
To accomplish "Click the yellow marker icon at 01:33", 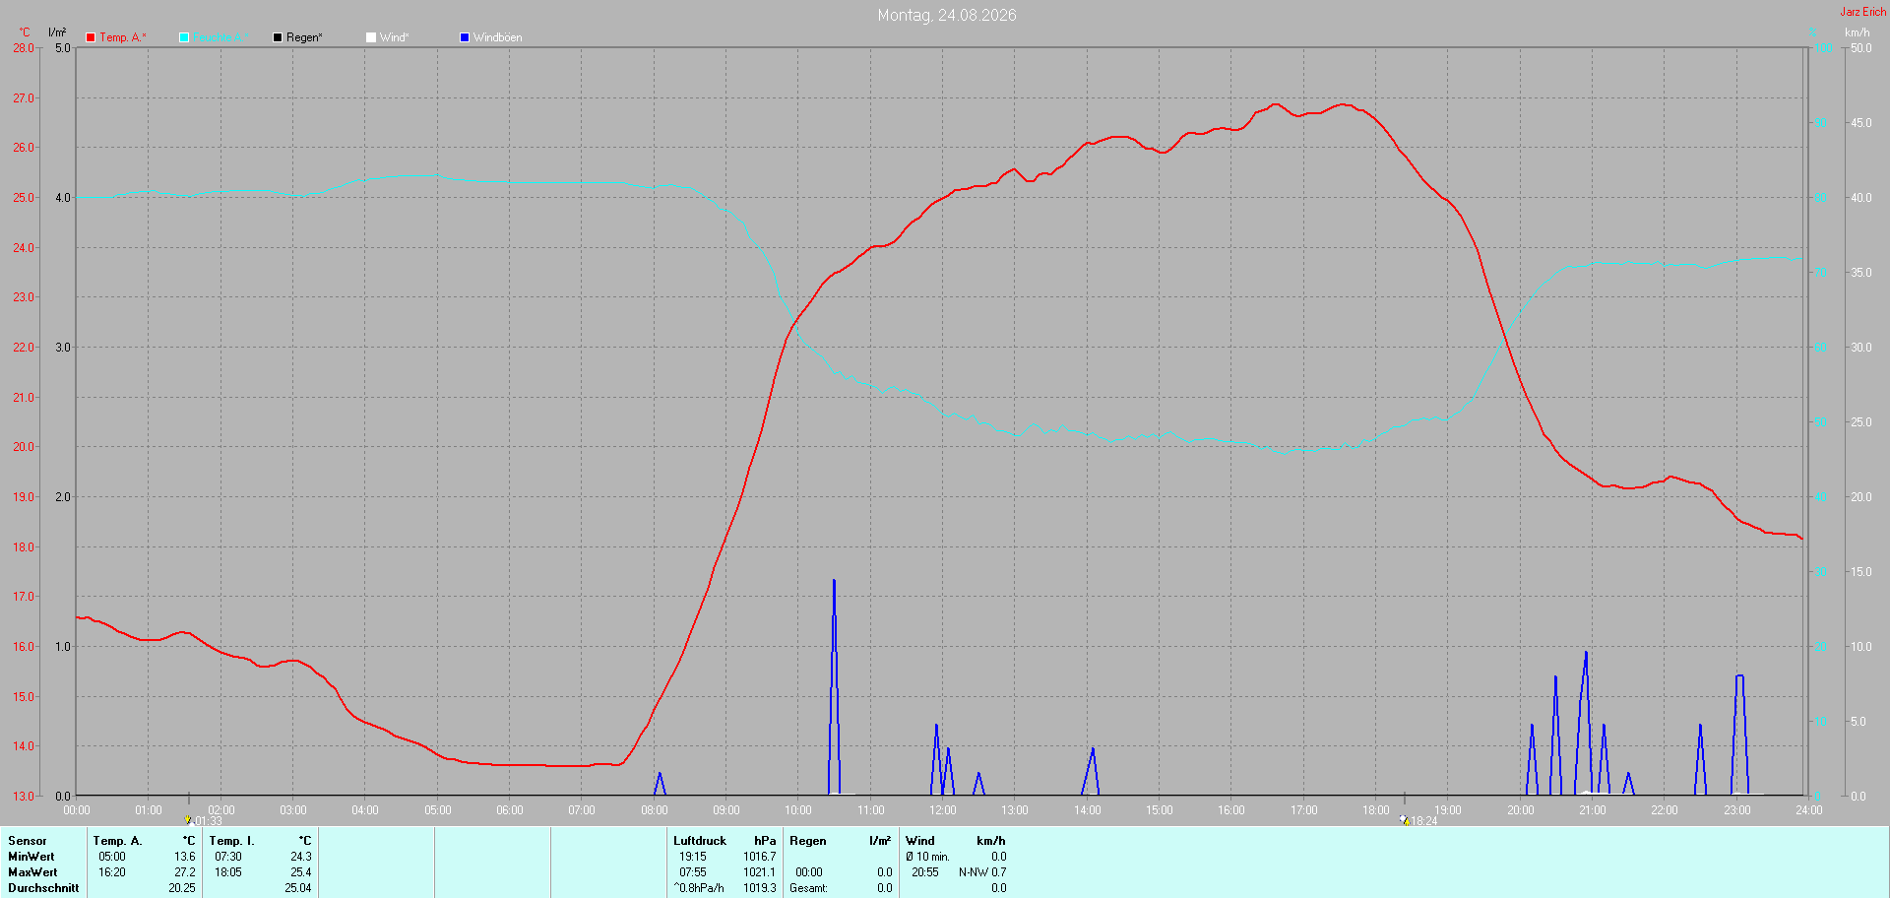I will pyautogui.click(x=188, y=819).
